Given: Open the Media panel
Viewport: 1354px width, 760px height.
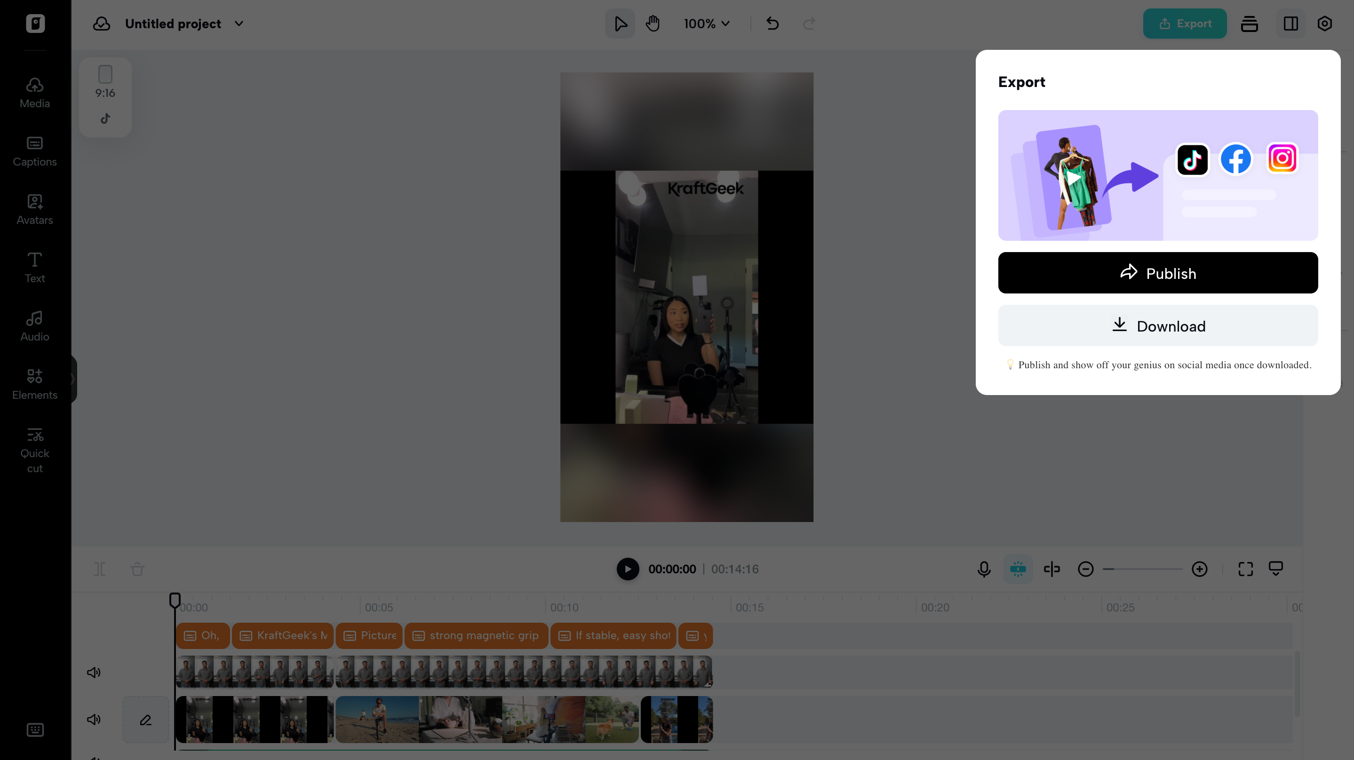Looking at the screenshot, I should click(34, 92).
